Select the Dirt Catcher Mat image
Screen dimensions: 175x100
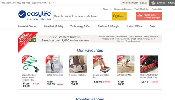[x=125, y=64]
